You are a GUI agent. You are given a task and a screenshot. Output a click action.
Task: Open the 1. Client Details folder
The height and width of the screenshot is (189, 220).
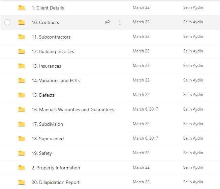click(x=48, y=8)
